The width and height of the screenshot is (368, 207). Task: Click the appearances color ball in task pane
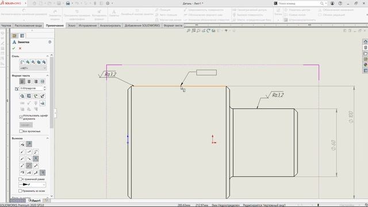366,65
